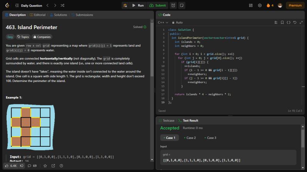This screenshot has height=172, width=307.
Task: Open settings gear in top bar
Action: [x=259, y=5]
